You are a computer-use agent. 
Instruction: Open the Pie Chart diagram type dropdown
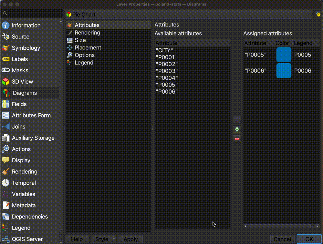click(189, 15)
